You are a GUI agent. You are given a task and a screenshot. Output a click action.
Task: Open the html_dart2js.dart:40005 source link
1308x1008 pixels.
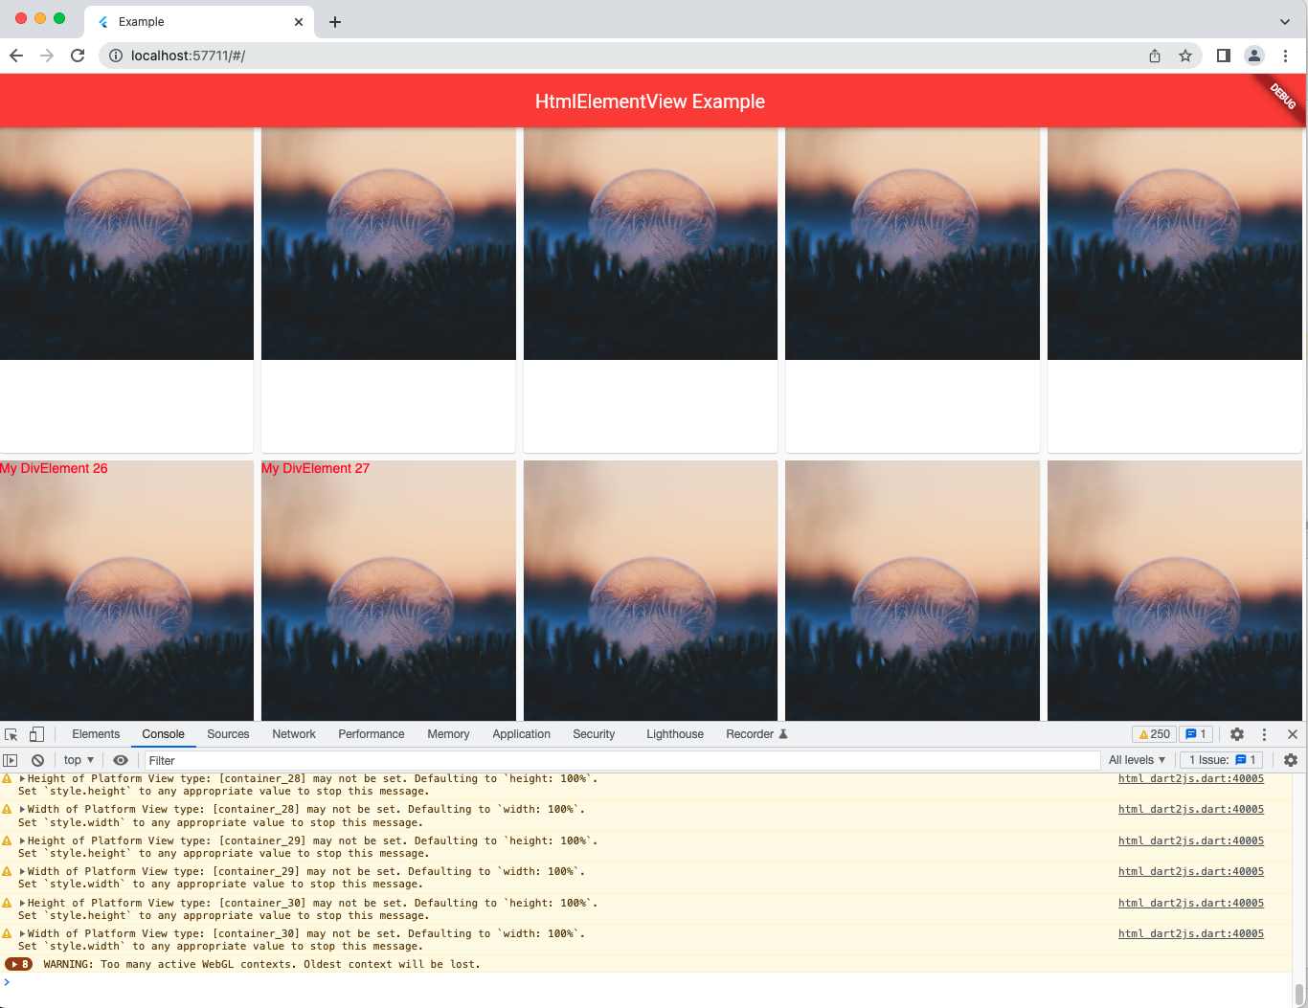pos(1190,778)
